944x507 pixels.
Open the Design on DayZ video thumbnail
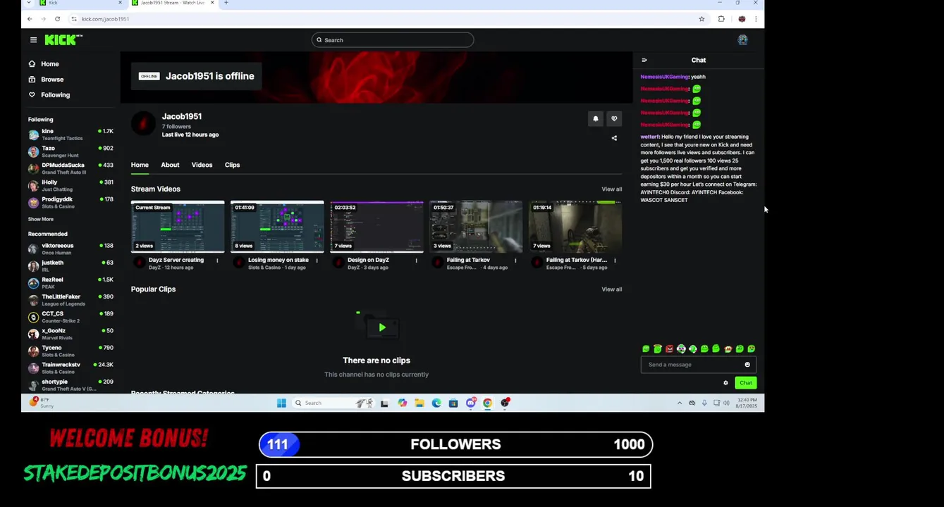point(376,227)
